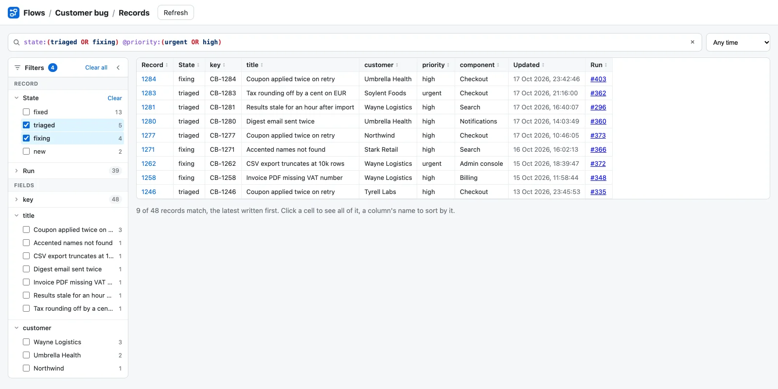Open run #373

[598, 135]
